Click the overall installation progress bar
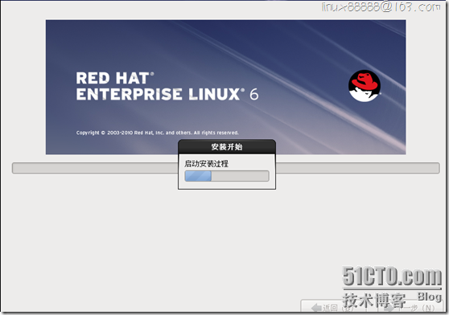This screenshot has width=449, height=315. click(225, 168)
